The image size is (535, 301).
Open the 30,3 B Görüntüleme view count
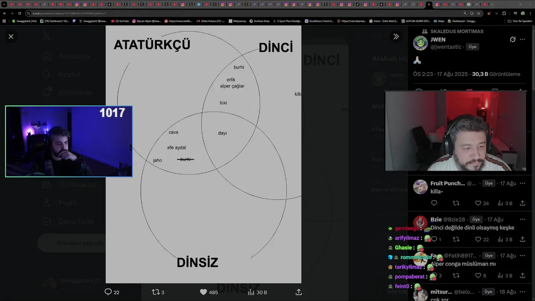coord(496,74)
